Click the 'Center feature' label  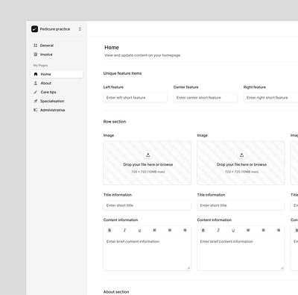[x=186, y=87]
